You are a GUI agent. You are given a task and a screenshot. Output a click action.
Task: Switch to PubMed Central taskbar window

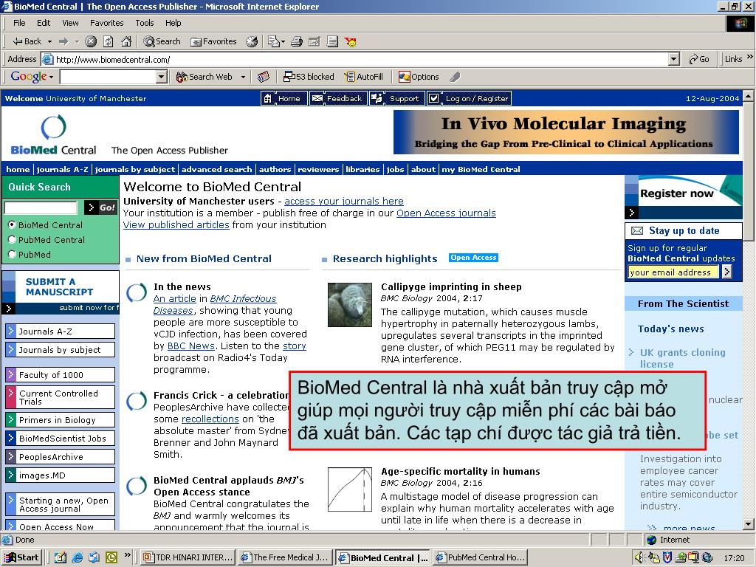point(480,557)
